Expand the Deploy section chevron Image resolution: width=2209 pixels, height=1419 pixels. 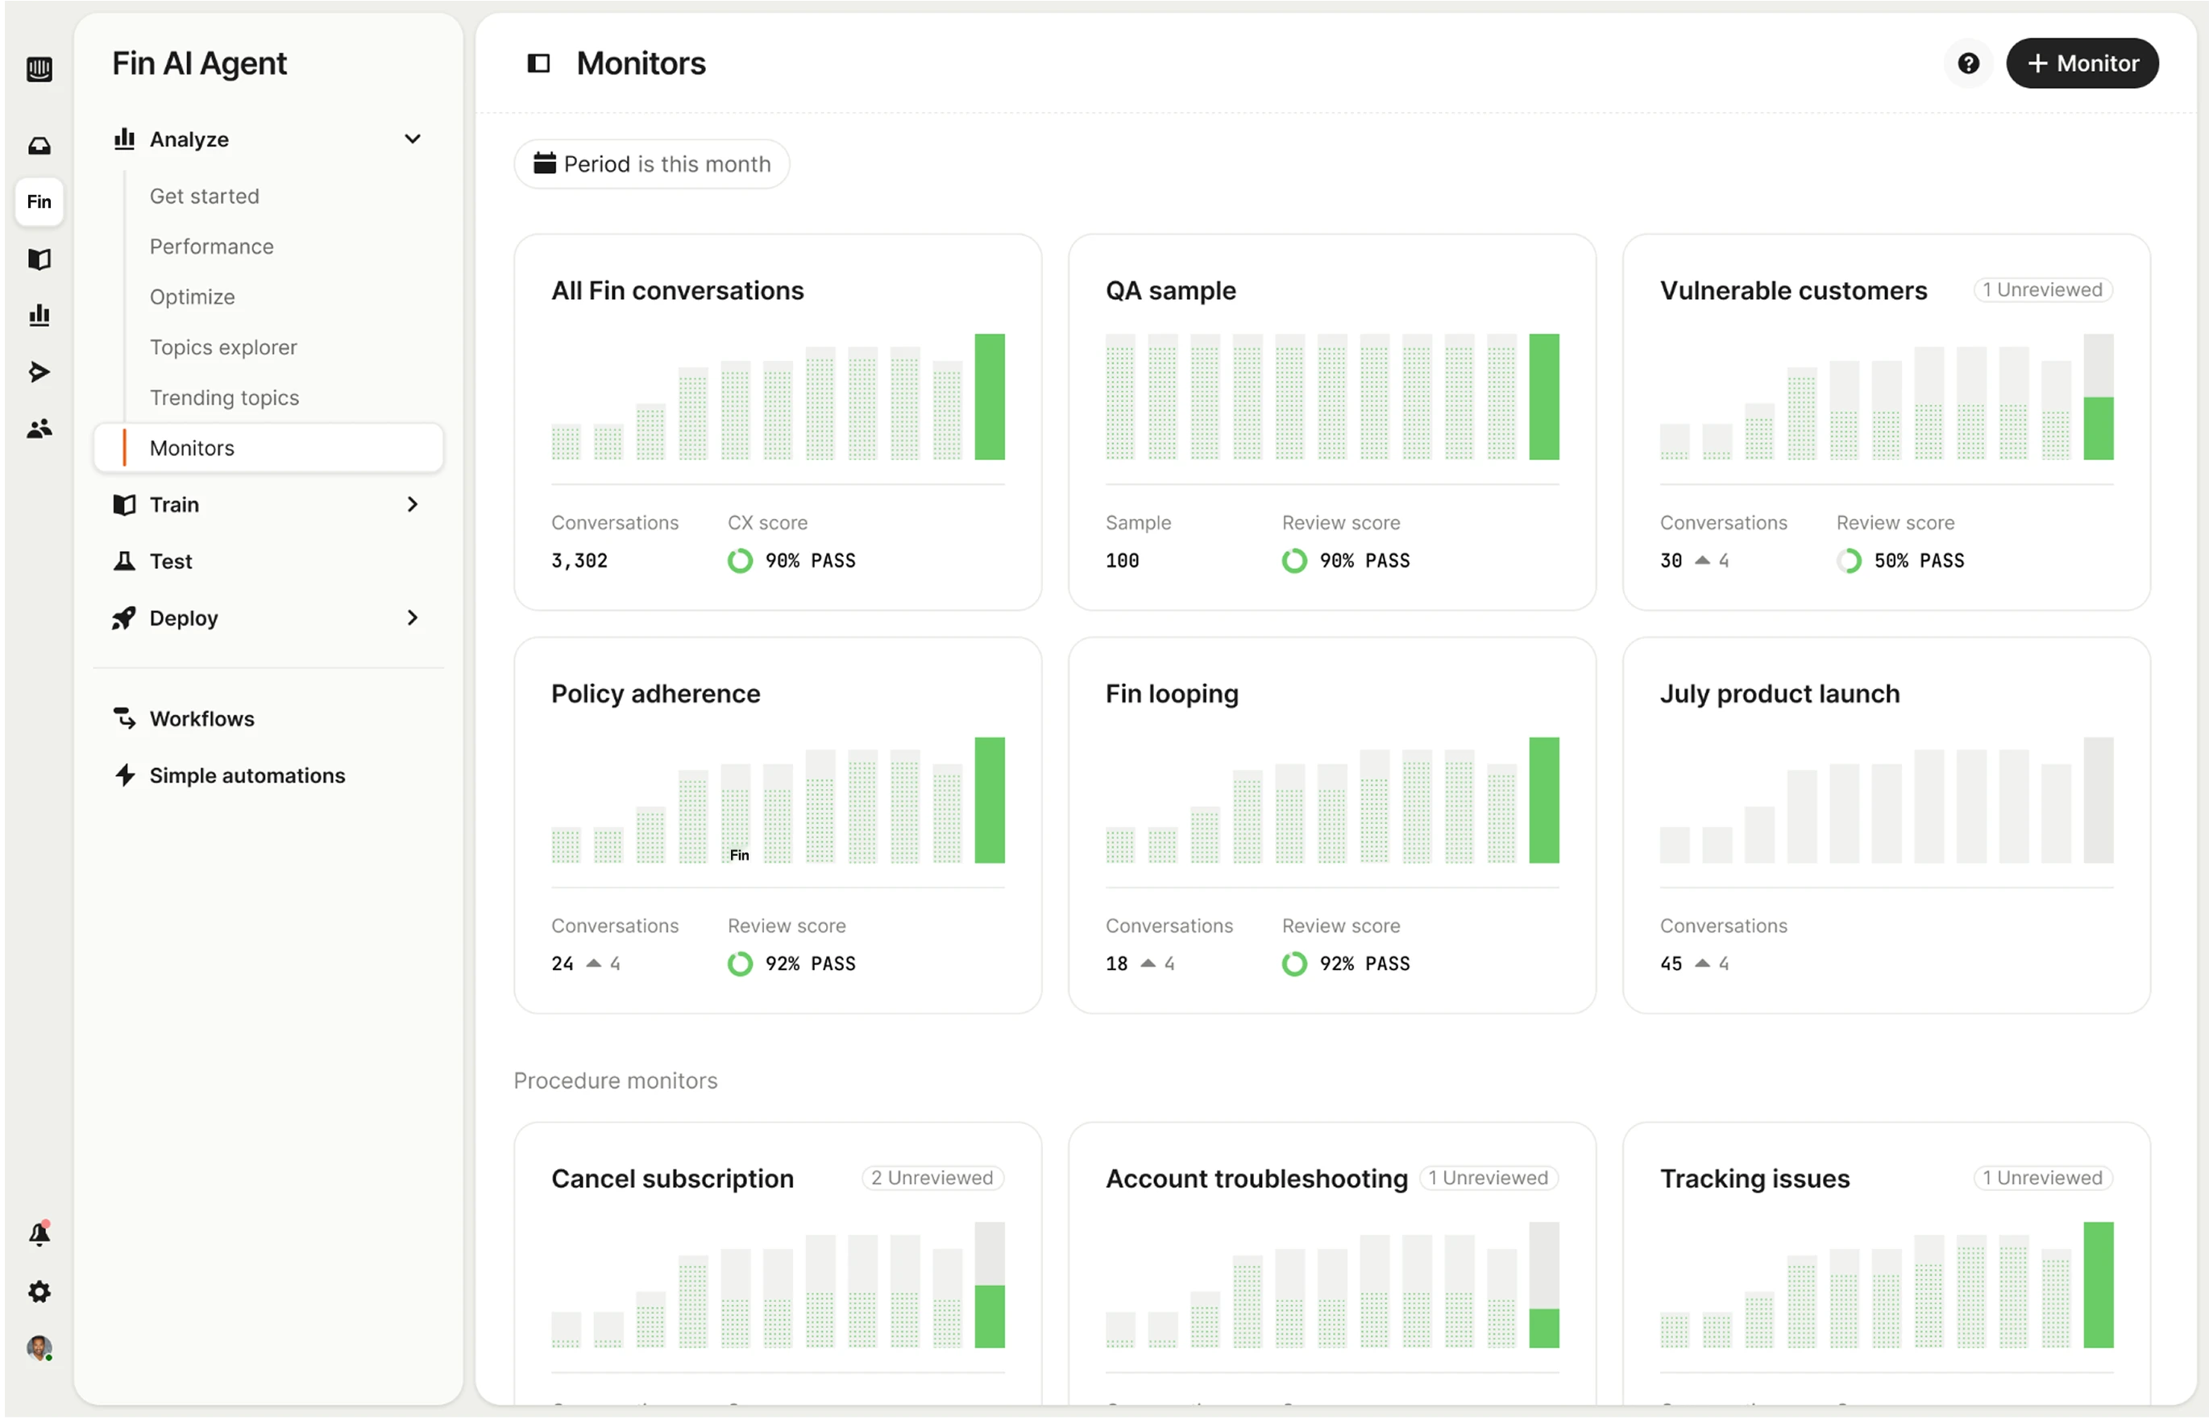pyautogui.click(x=412, y=617)
